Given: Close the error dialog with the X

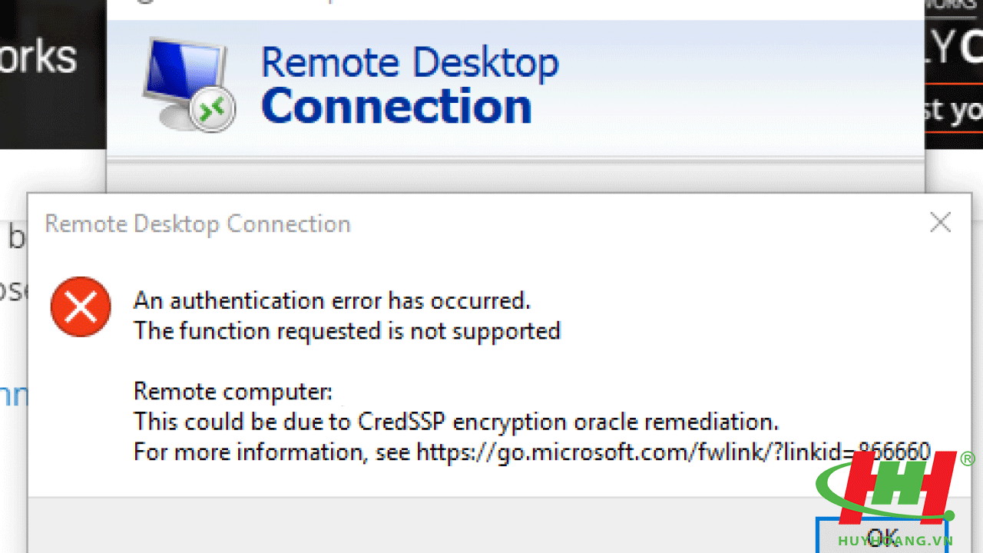Looking at the screenshot, I should pyautogui.click(x=940, y=224).
